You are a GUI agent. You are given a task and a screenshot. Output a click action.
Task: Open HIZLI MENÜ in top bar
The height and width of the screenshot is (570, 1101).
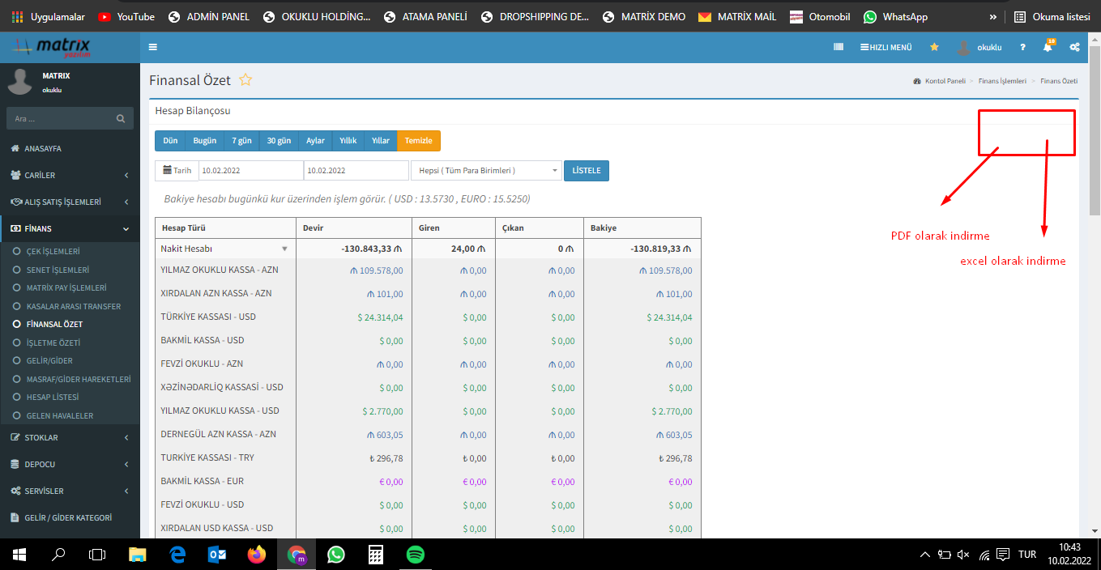coord(885,47)
